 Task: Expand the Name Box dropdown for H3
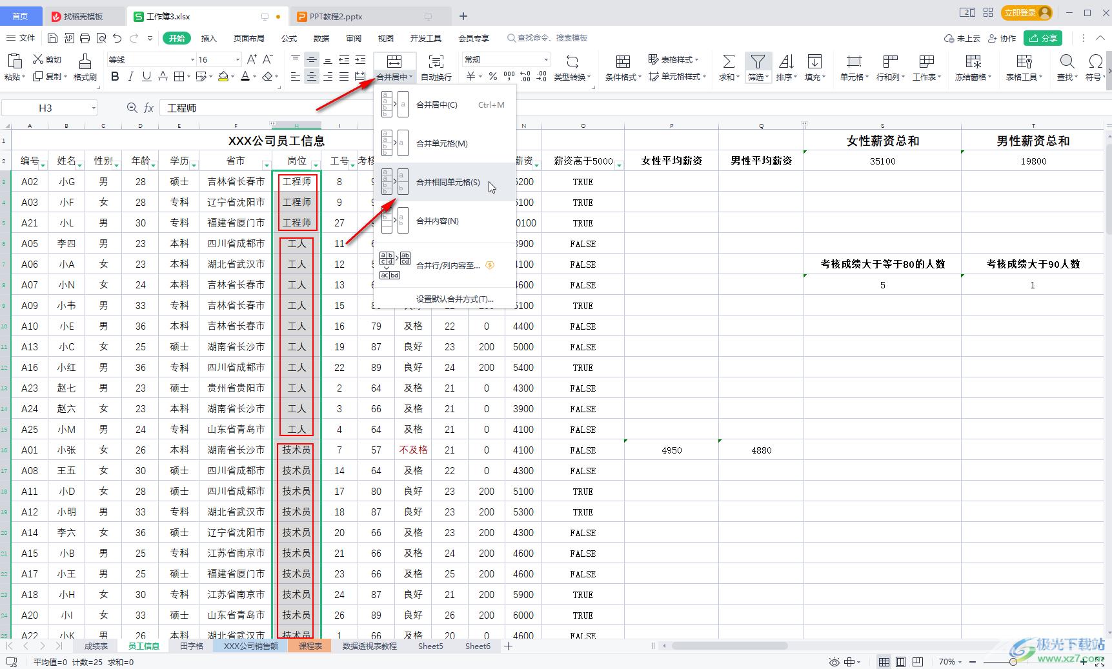click(x=94, y=108)
